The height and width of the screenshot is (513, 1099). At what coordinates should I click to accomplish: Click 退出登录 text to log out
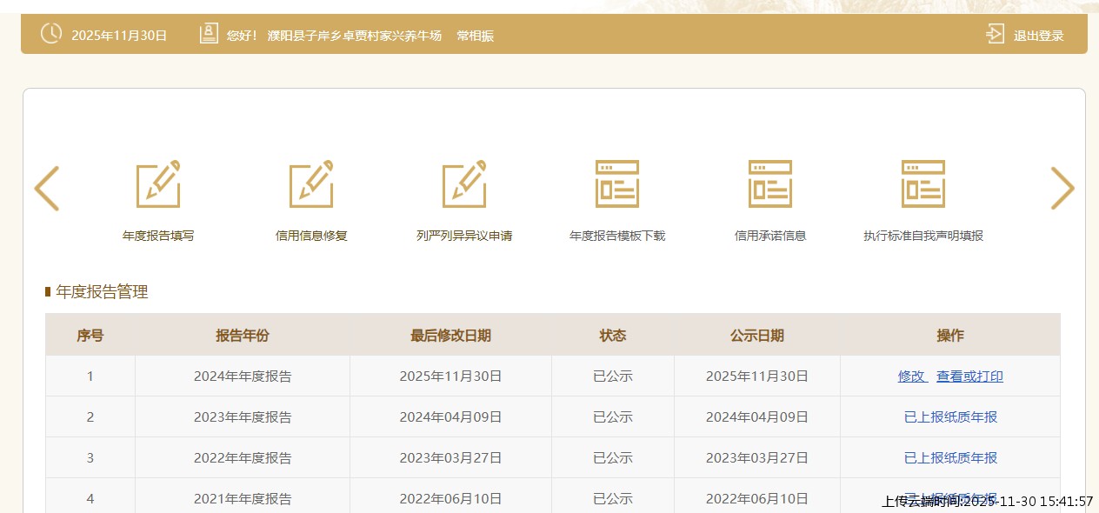[x=1038, y=36]
